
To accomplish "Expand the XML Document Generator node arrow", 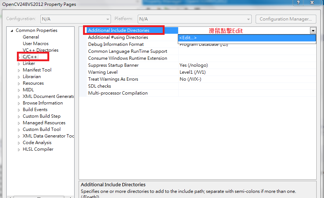I will coord(19,97).
